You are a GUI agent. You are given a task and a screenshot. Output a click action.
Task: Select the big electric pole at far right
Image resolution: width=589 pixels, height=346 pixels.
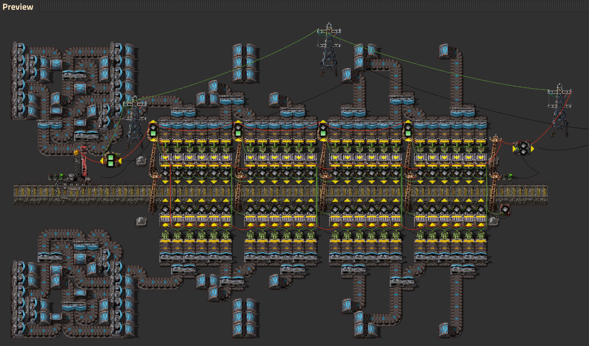click(x=559, y=110)
